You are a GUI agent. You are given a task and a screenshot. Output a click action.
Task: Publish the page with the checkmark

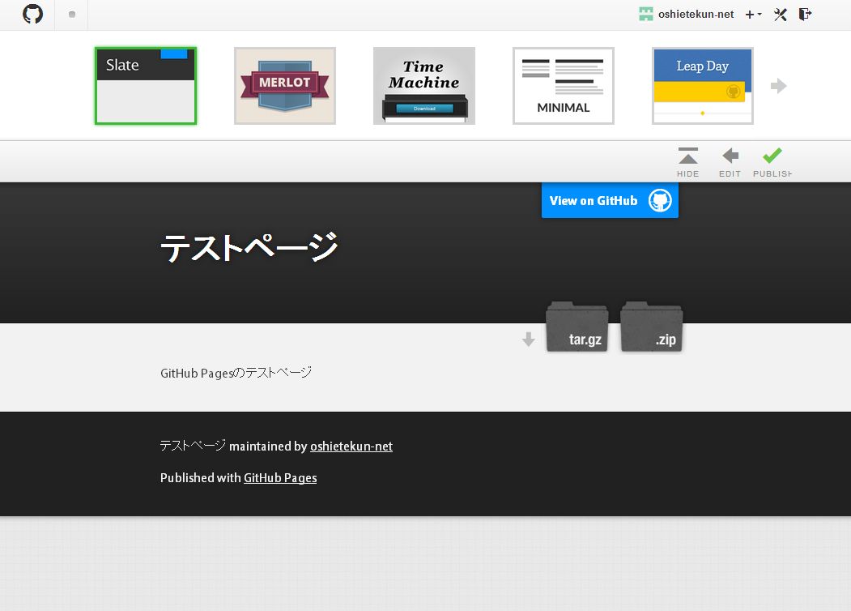coord(772,162)
